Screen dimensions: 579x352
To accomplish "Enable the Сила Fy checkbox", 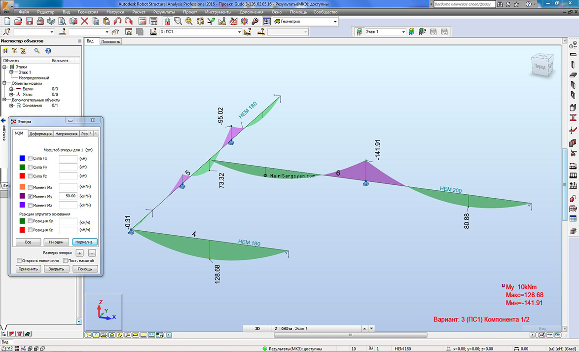I will pyautogui.click(x=30, y=167).
